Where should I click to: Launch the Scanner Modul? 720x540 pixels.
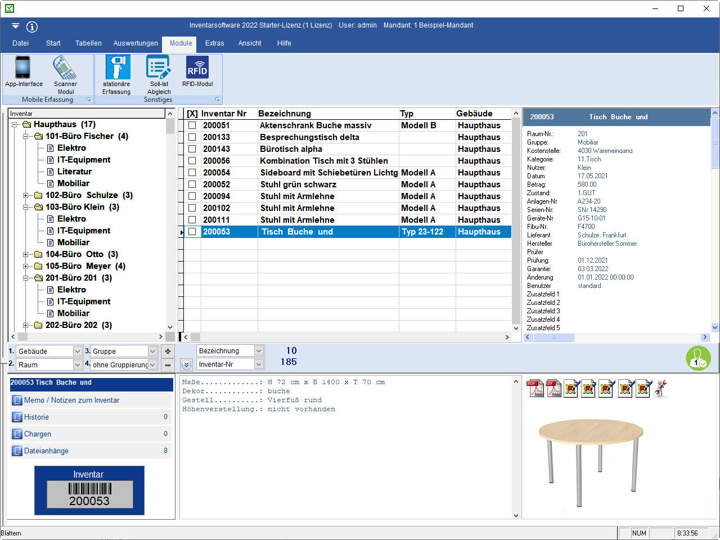click(65, 75)
